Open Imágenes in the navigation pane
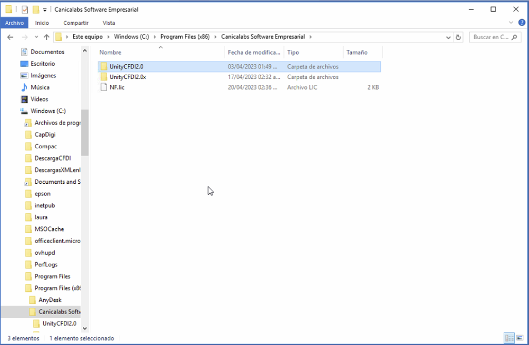 tap(43, 76)
